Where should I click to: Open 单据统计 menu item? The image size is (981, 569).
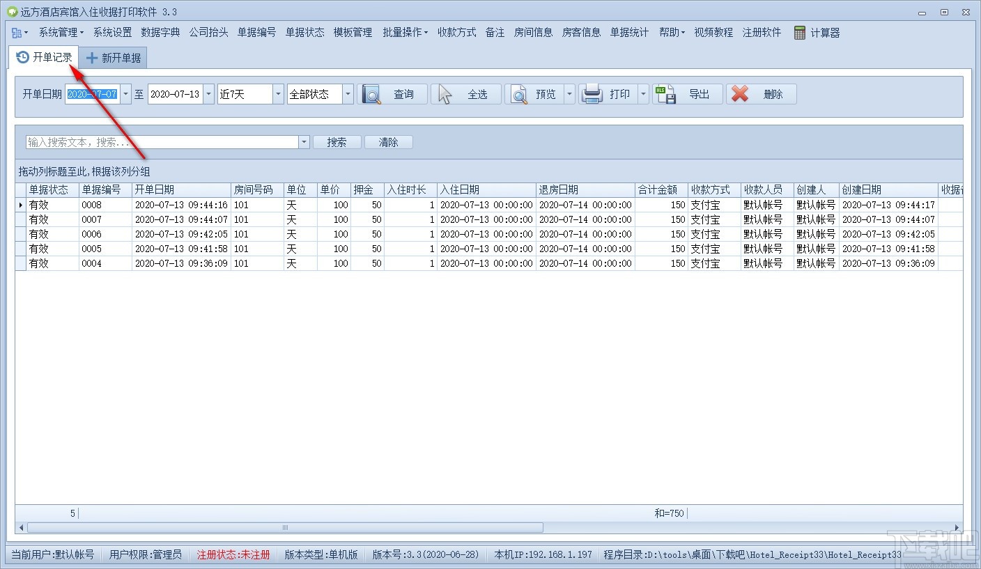coord(629,33)
